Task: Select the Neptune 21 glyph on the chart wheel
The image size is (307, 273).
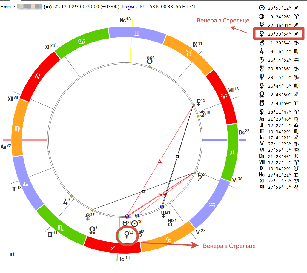Action: (163, 214)
